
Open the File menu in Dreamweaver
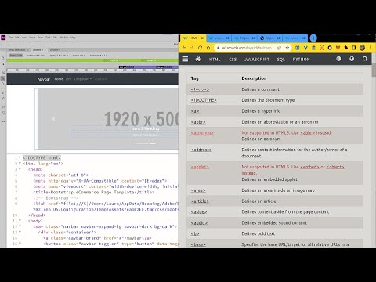10,38
